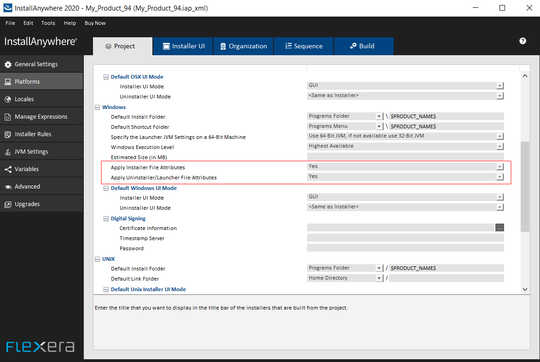Open help via the question mark icon
The height and width of the screenshot is (362, 540).
point(523,41)
